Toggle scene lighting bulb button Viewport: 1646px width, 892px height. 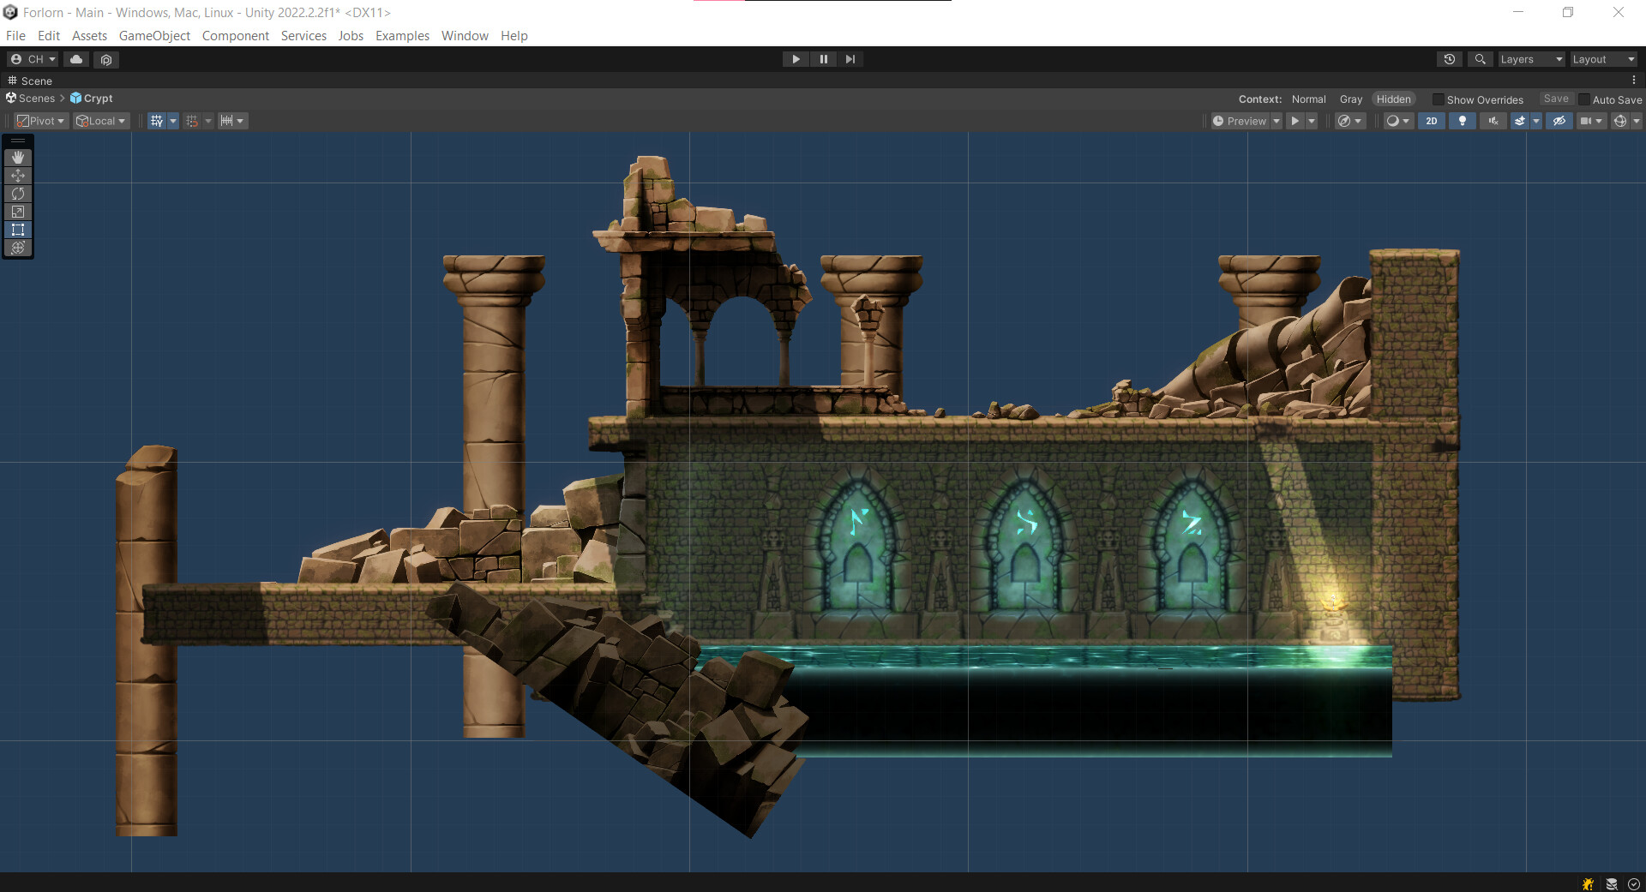[x=1462, y=121]
